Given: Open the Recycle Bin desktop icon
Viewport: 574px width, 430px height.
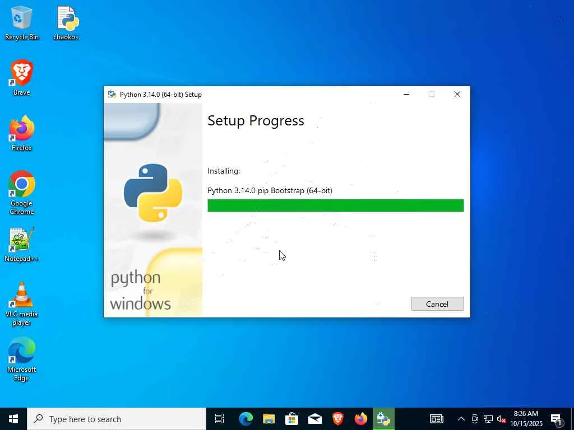Looking at the screenshot, I should tap(22, 22).
